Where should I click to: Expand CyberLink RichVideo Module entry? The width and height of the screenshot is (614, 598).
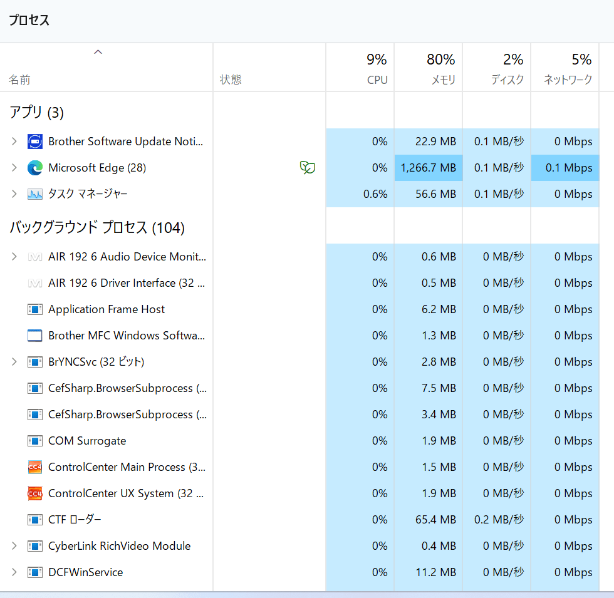coord(14,545)
